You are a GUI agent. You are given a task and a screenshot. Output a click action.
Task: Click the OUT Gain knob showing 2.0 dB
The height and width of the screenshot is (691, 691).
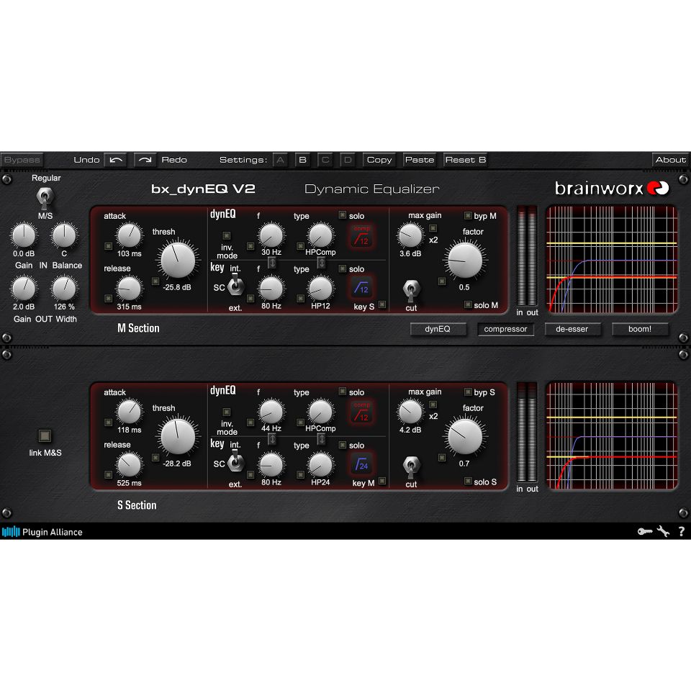pos(24,289)
